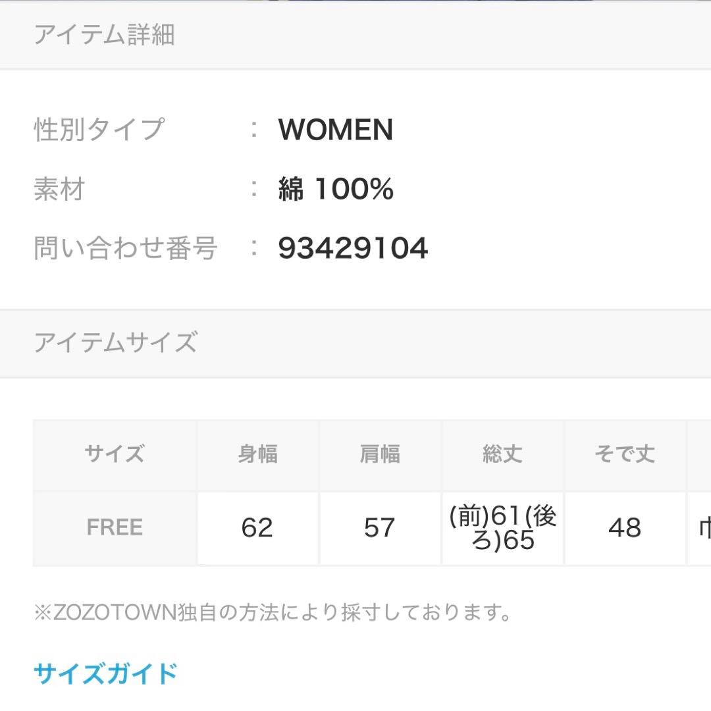This screenshot has height=711, width=711.
Task: Click the そで丈 value 48 cell
Action: (x=624, y=528)
